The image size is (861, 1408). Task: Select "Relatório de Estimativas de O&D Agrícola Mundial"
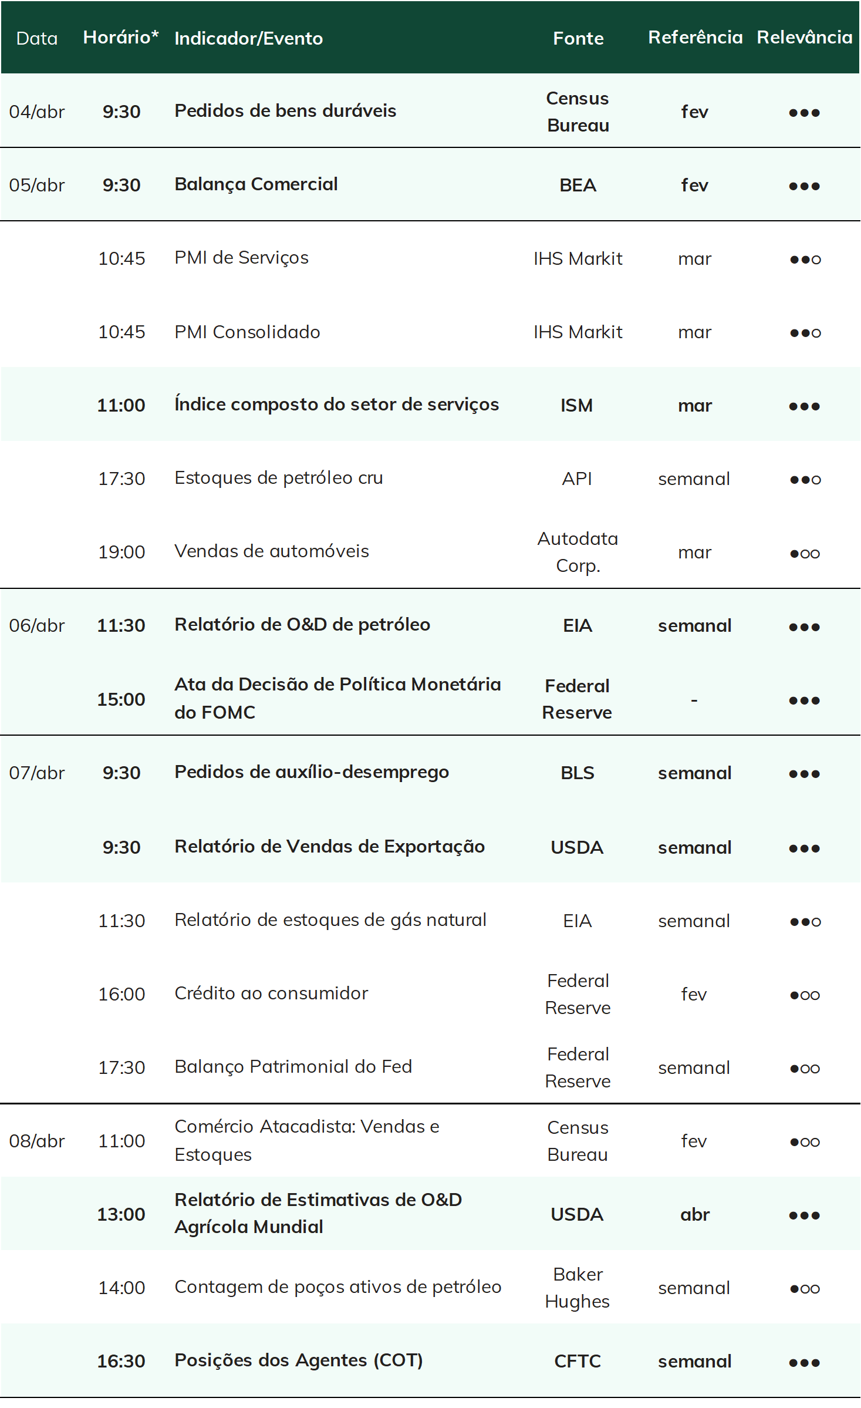click(318, 1213)
